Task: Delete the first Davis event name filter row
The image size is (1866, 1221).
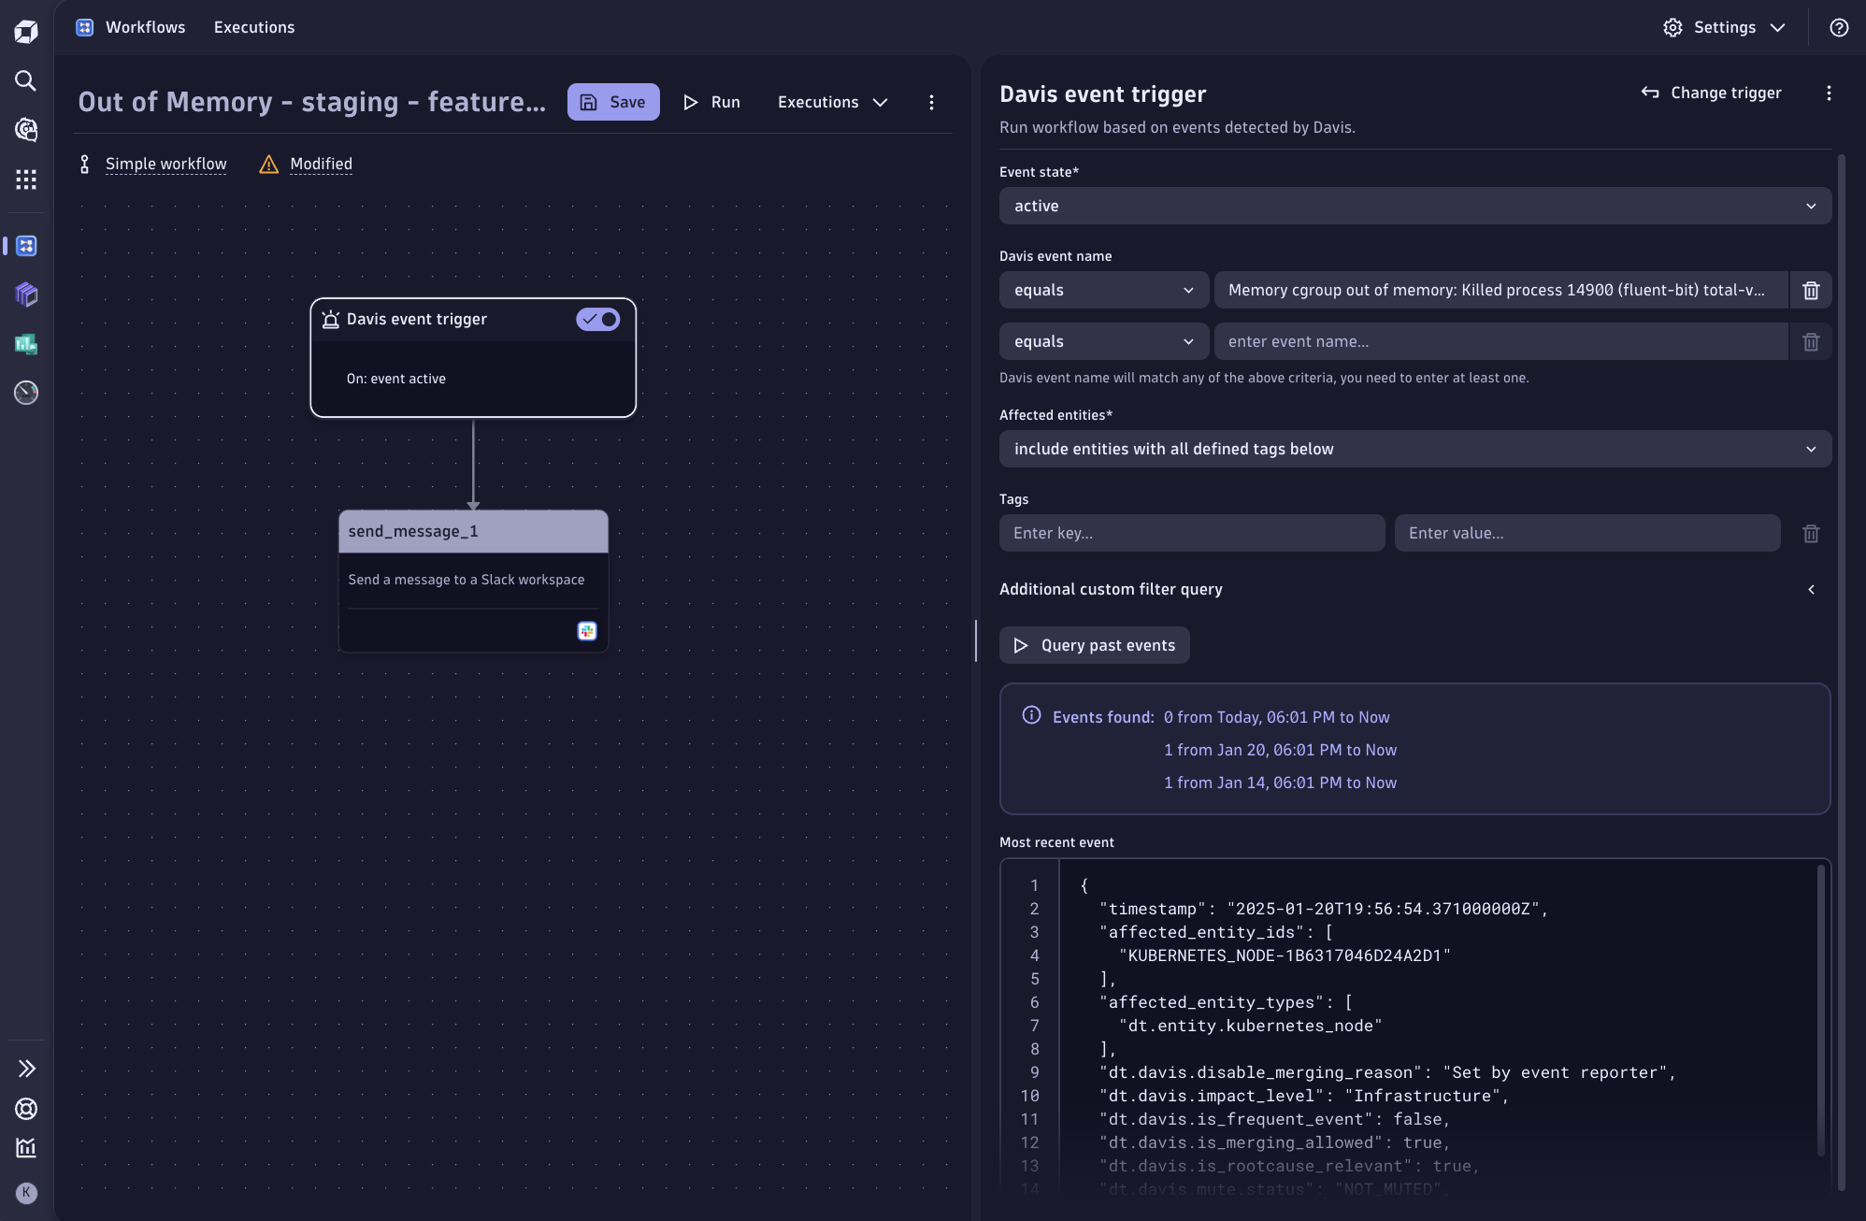Action: (x=1811, y=290)
